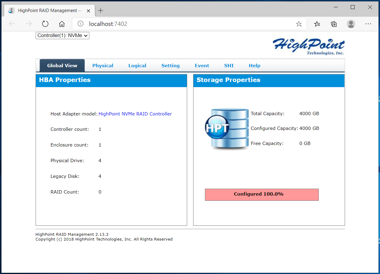
Task: Click the Configured Capacity label
Action: 275,128
